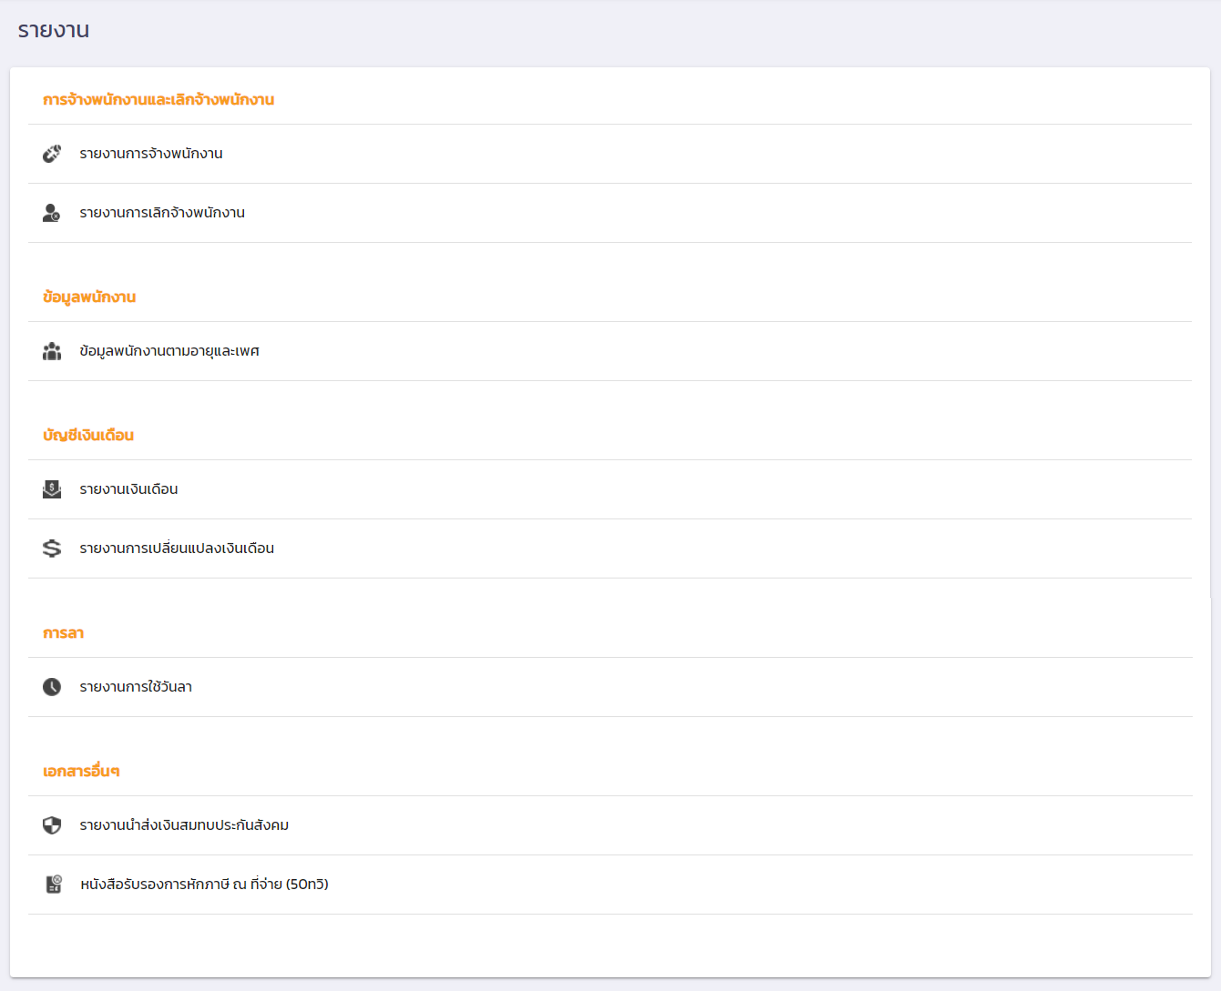Open ข้อมูลพนักงานตามอายุและเพศ report
The width and height of the screenshot is (1221, 991).
(x=169, y=351)
